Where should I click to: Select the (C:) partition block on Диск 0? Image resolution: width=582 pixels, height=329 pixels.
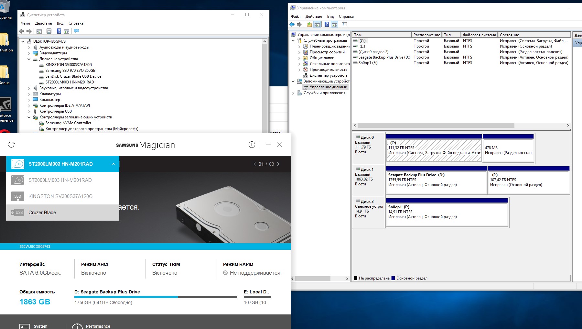[x=434, y=148]
